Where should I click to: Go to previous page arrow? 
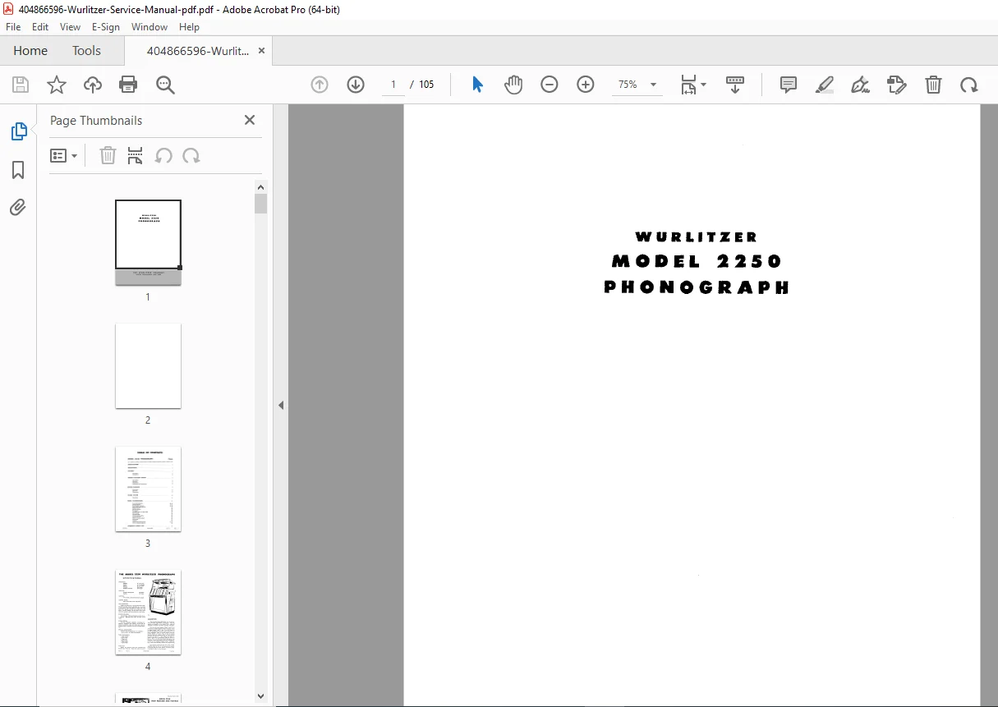coord(320,85)
